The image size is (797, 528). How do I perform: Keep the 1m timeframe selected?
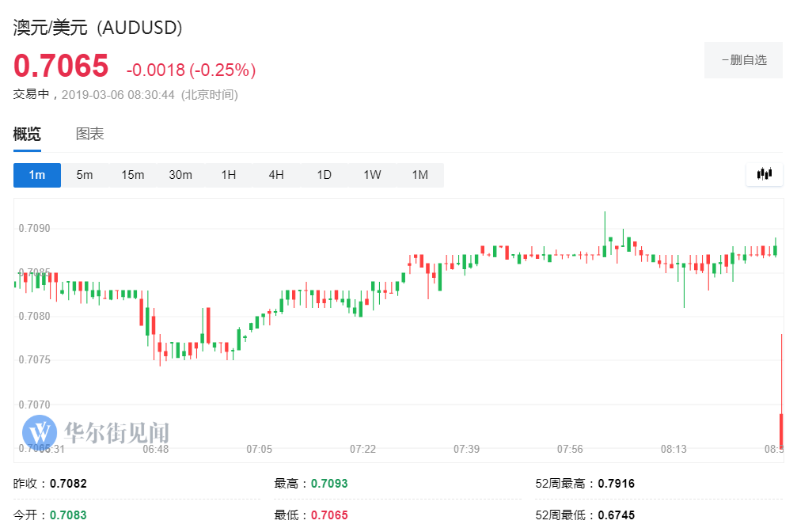coord(36,174)
